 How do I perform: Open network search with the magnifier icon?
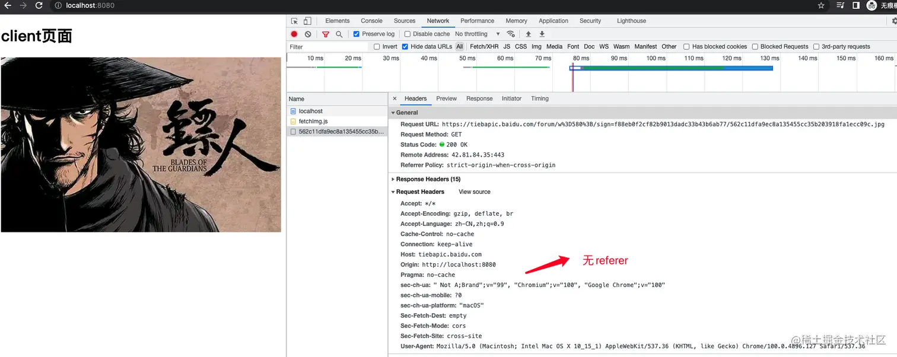[339, 34]
